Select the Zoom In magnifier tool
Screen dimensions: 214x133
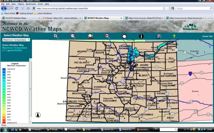[x=56, y=36]
